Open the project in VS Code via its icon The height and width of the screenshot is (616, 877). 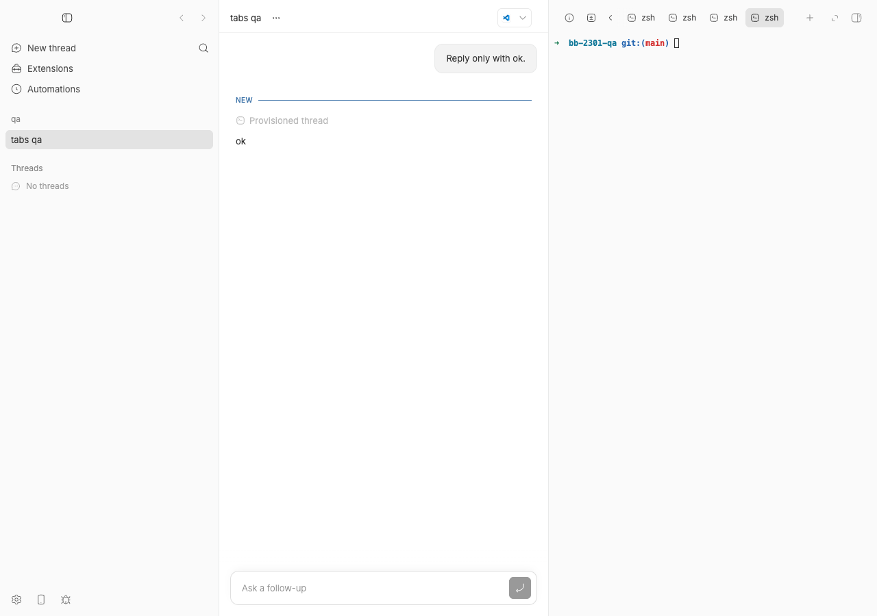(x=506, y=18)
